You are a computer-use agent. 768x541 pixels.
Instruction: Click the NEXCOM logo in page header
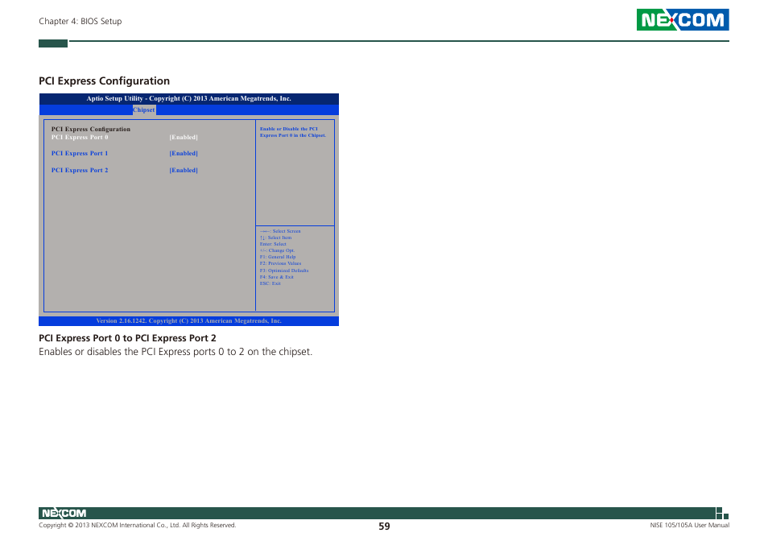[683, 19]
